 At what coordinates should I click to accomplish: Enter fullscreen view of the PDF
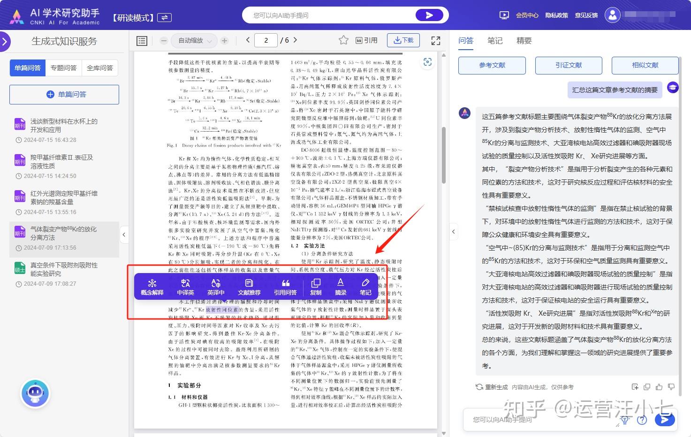click(x=435, y=40)
